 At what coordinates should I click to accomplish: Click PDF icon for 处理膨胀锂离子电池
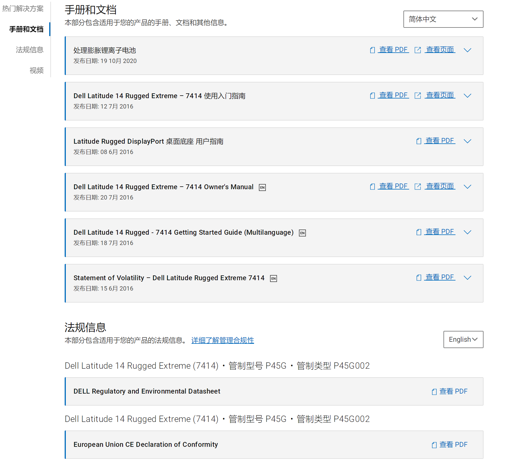pyautogui.click(x=372, y=50)
